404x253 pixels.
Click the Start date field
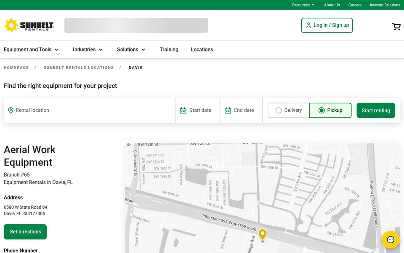click(x=198, y=110)
